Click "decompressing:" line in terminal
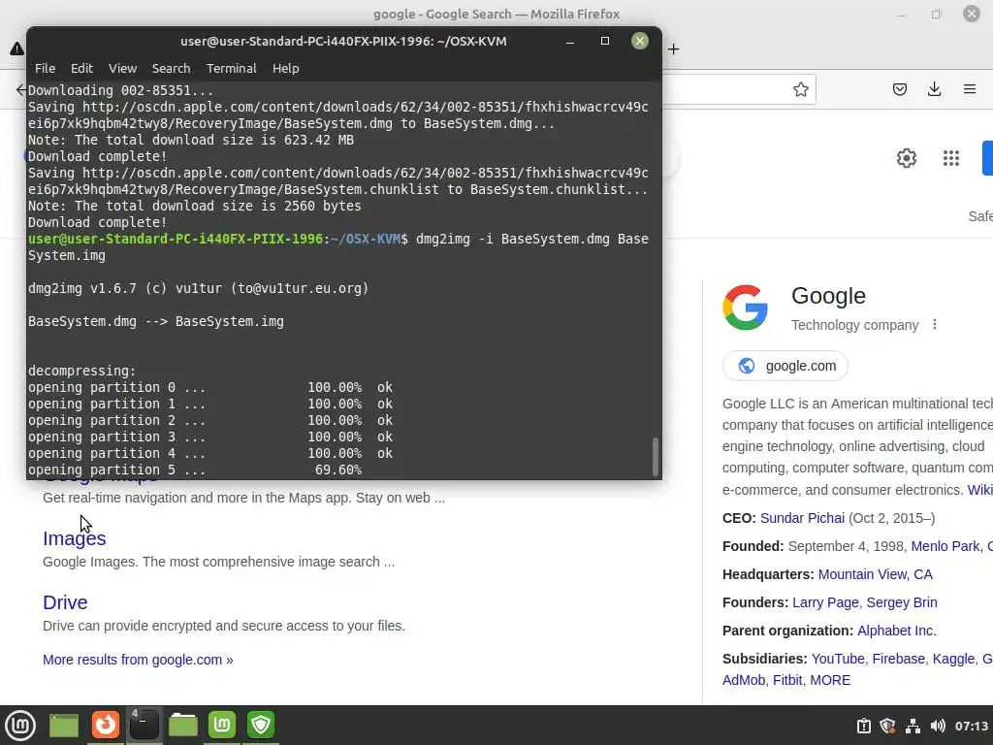 click(81, 371)
